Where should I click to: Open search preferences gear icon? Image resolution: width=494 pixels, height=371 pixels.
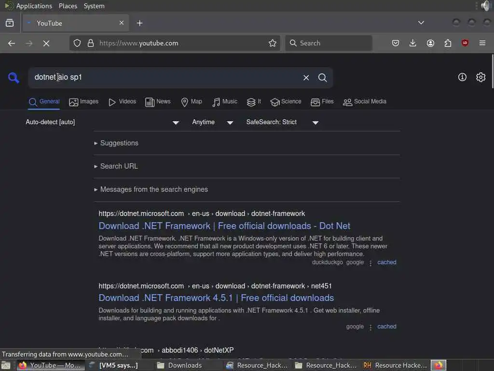coord(481,77)
